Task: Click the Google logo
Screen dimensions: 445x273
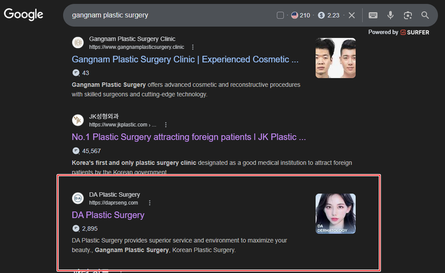Action: coord(23,14)
